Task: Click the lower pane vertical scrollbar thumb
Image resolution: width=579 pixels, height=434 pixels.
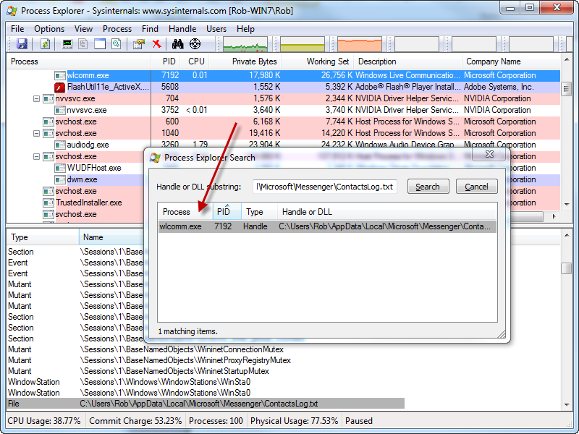Action: [566, 268]
